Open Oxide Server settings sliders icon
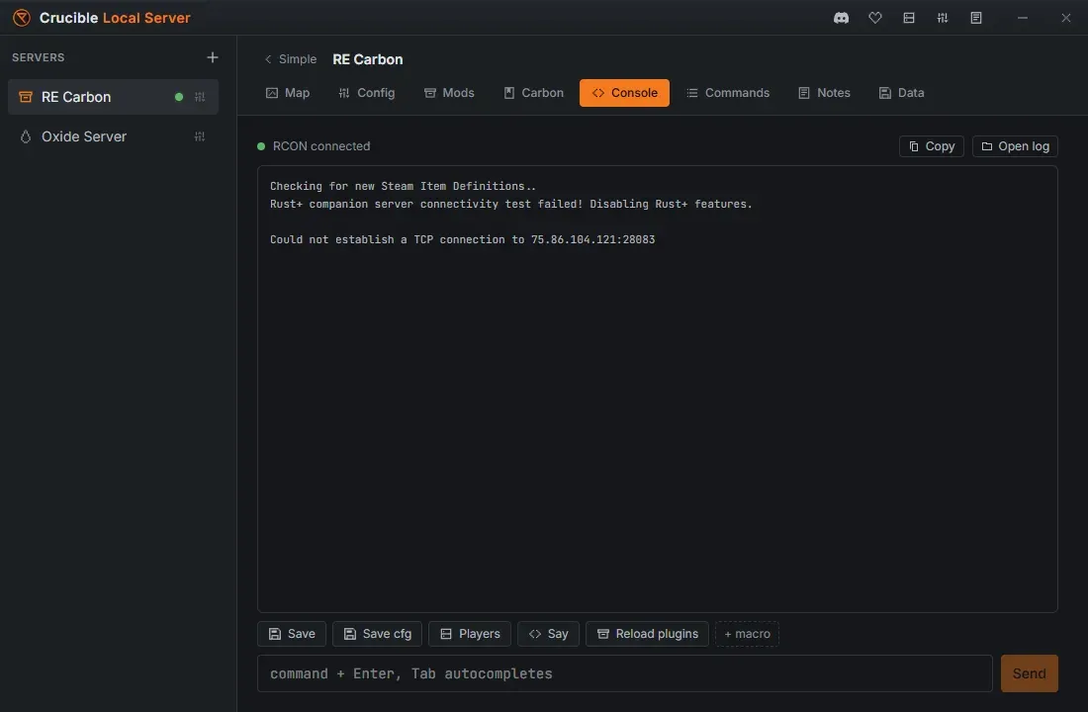1088x712 pixels. tap(200, 136)
